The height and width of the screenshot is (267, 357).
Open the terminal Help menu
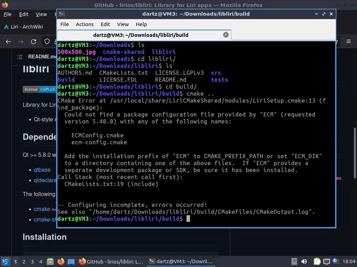pos(142,24)
